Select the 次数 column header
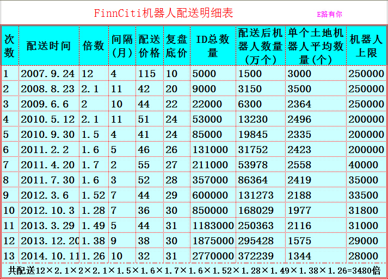 10,46
